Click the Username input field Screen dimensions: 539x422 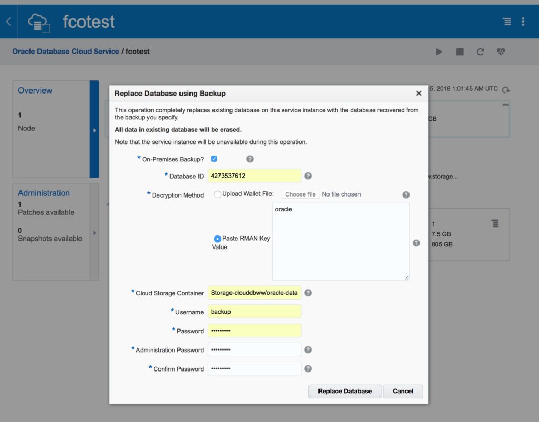click(254, 312)
